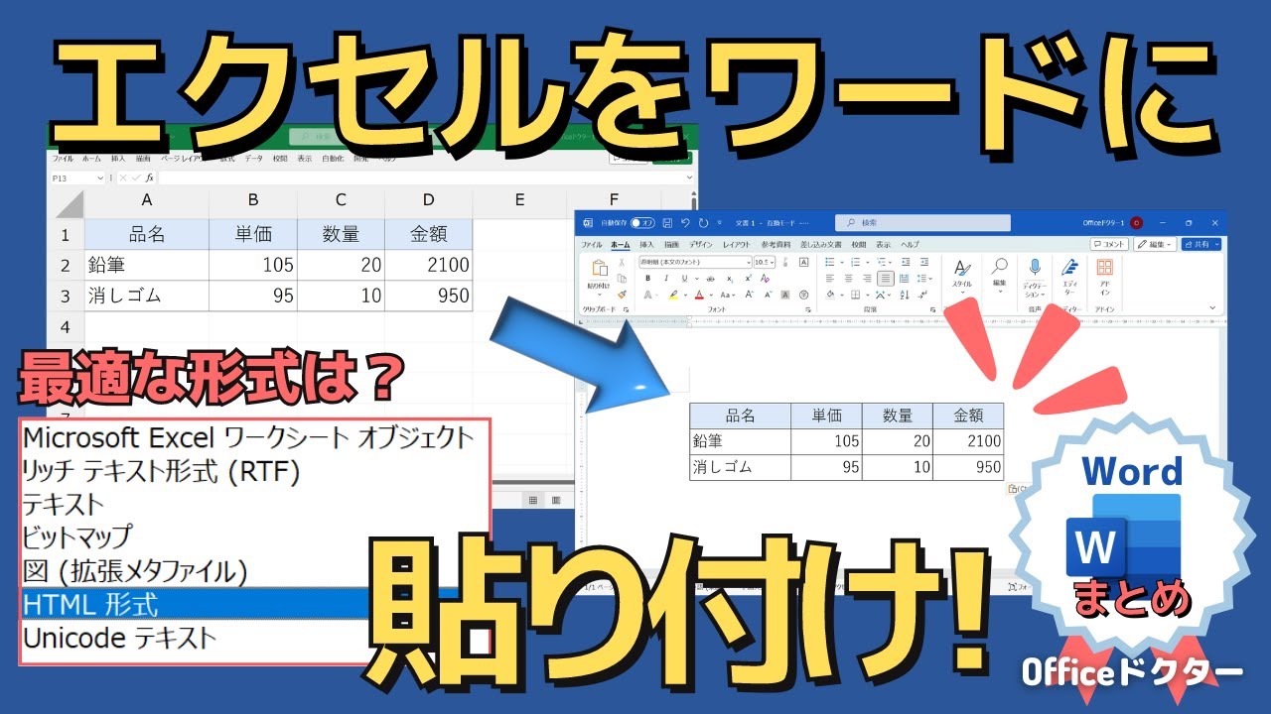1271x714 pixels.
Task: Click the Redo icon in Word title bar
Action: point(703,223)
